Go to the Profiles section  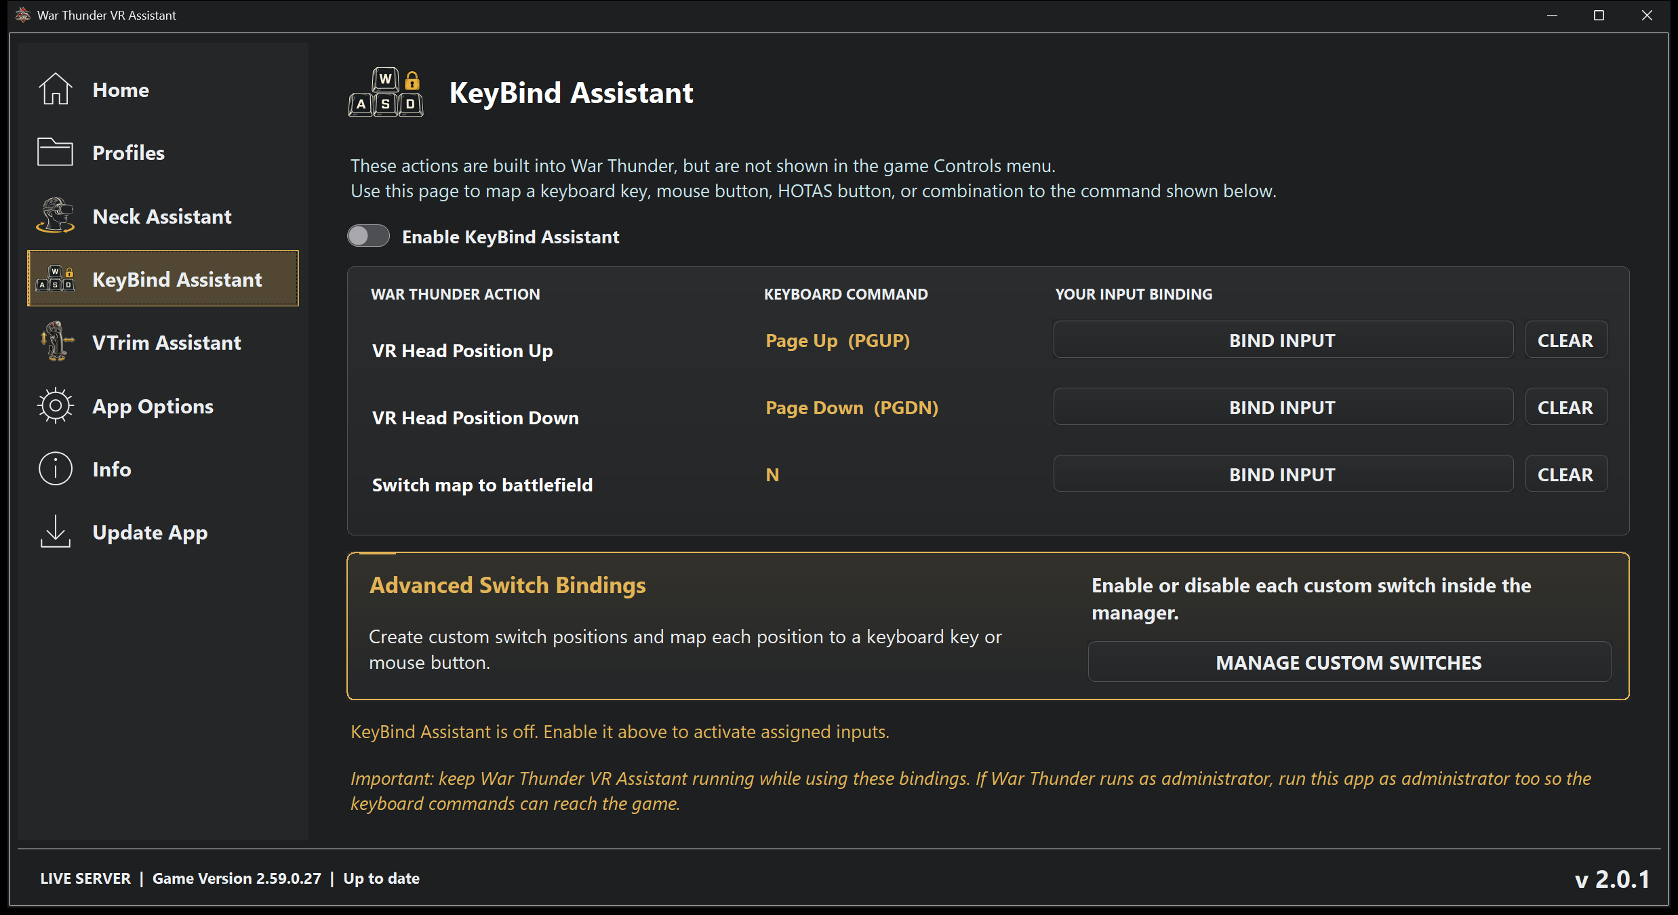point(163,152)
